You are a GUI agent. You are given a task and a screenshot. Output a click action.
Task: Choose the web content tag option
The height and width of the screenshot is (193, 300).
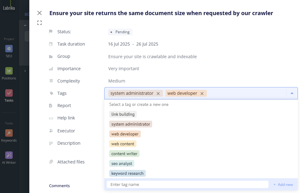click(x=123, y=144)
